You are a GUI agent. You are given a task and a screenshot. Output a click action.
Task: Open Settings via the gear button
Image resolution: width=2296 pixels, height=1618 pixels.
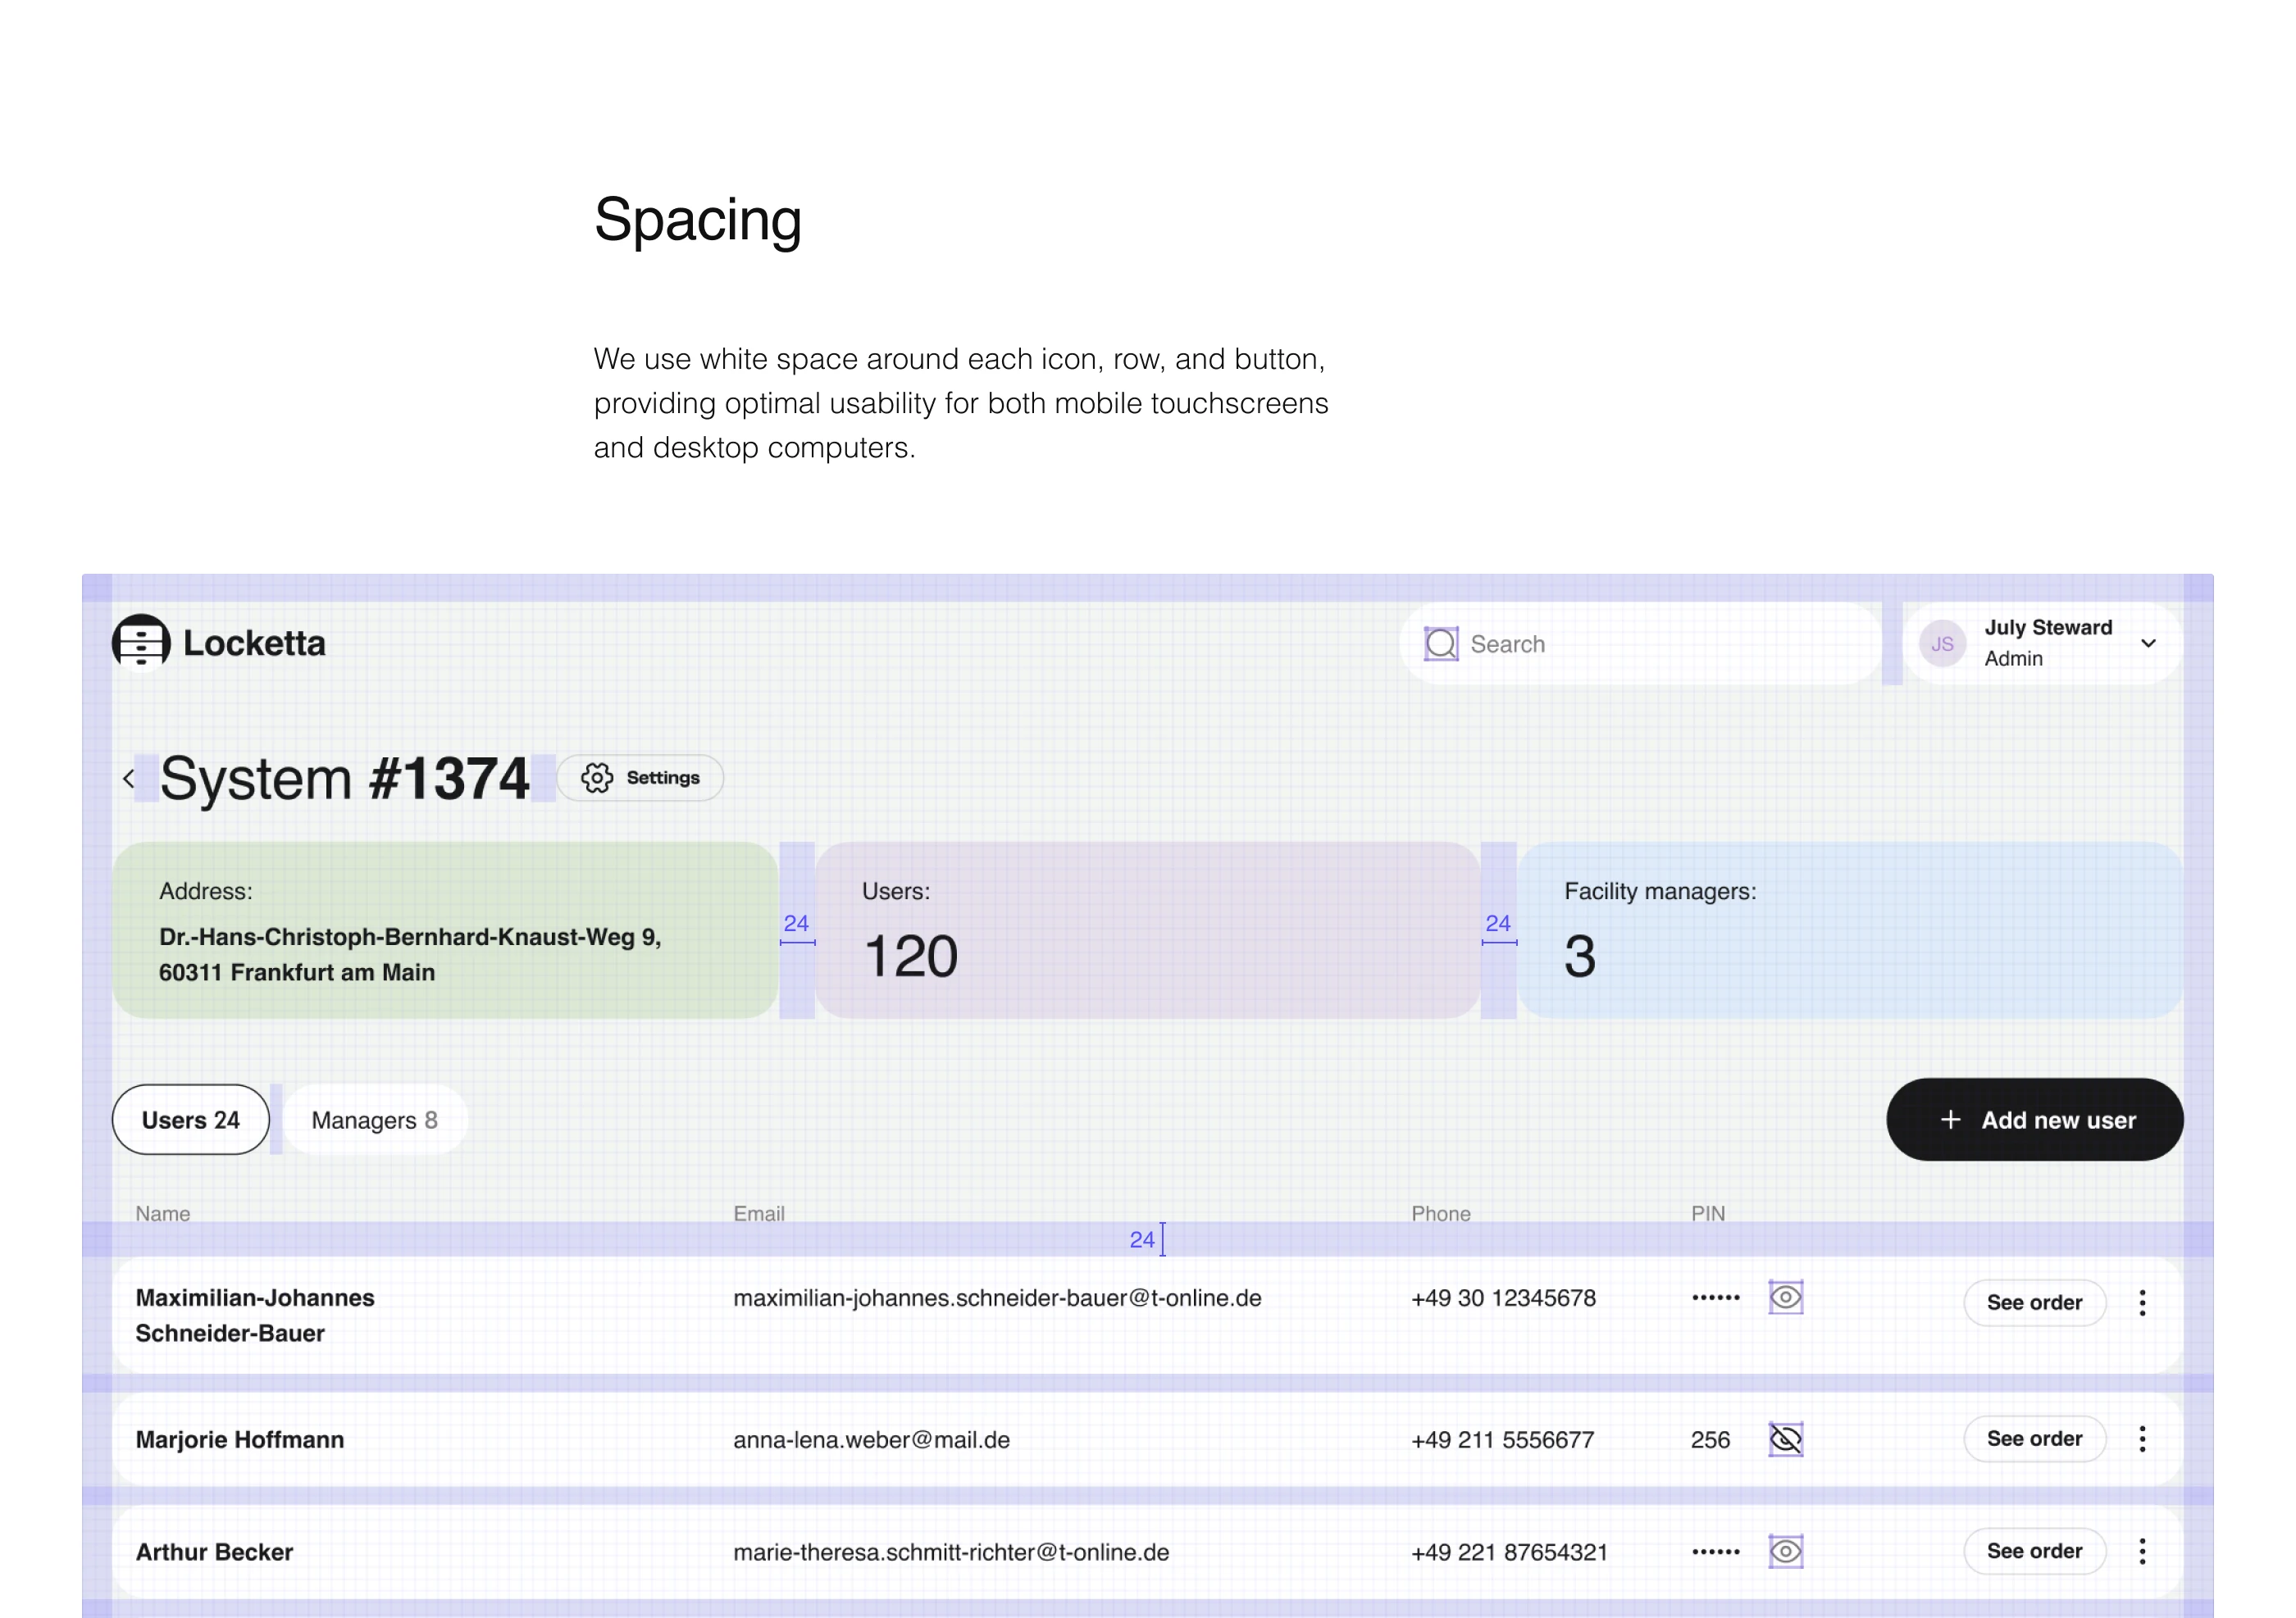tap(640, 778)
